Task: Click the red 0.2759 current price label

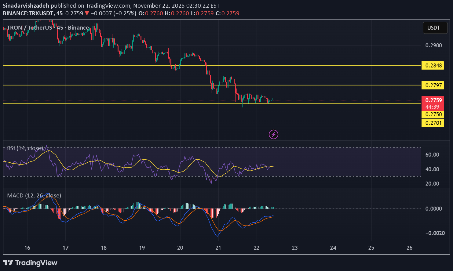Action: coord(433,100)
